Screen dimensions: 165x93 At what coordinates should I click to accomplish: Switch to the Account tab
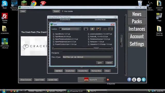(x=137, y=36)
